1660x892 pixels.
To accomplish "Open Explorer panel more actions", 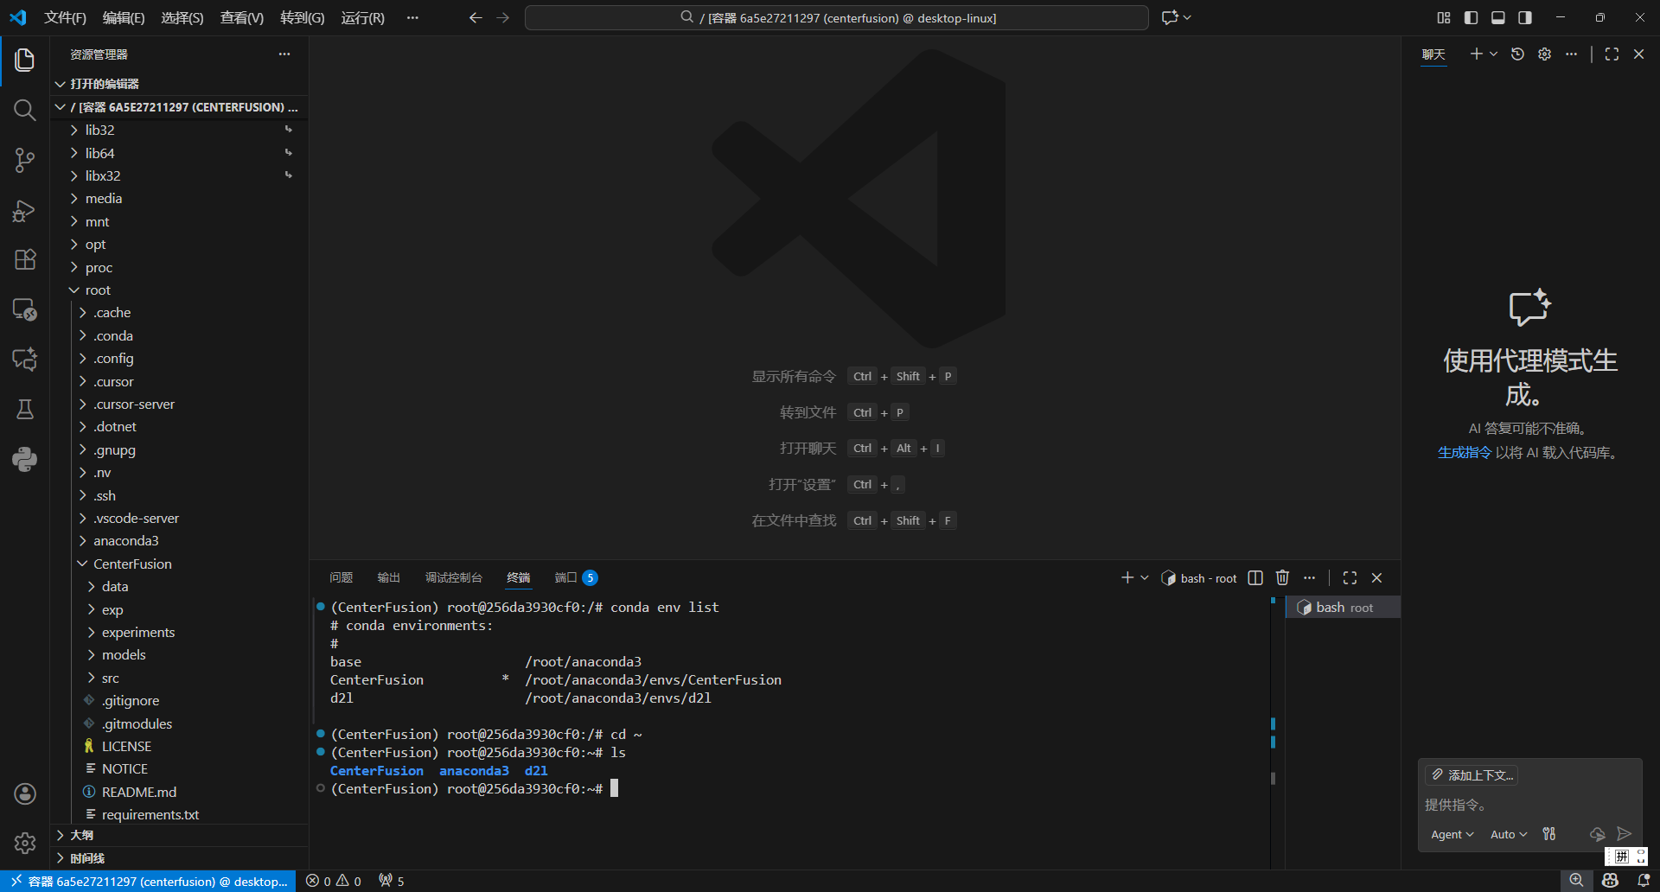I will click(x=284, y=54).
